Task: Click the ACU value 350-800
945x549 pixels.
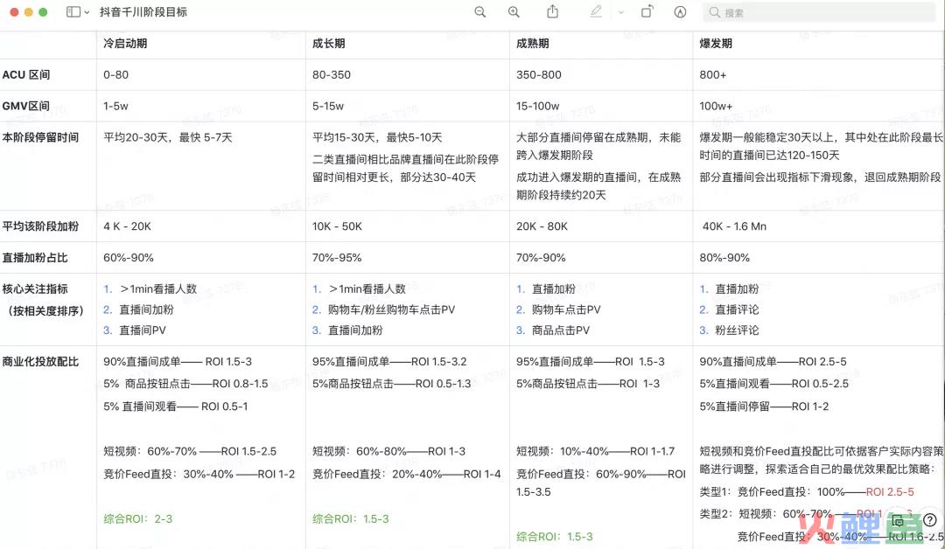Action: click(539, 74)
